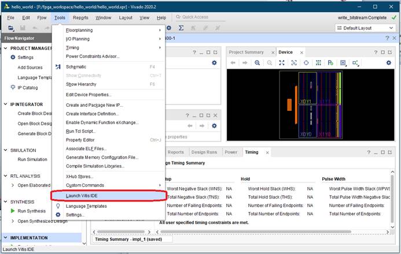Click the Schematic icon in Tools menu
Viewport: 401px width, 254px height.
click(x=58, y=67)
